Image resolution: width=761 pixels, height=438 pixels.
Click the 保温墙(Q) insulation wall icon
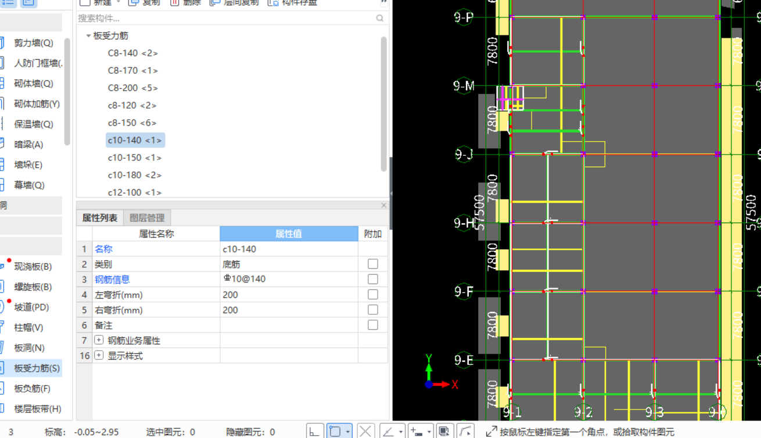click(x=2, y=124)
